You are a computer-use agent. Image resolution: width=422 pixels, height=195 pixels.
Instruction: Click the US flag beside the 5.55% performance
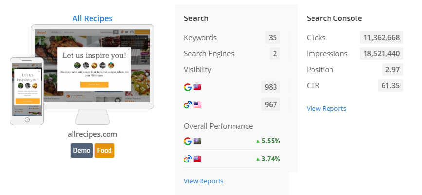(197, 141)
